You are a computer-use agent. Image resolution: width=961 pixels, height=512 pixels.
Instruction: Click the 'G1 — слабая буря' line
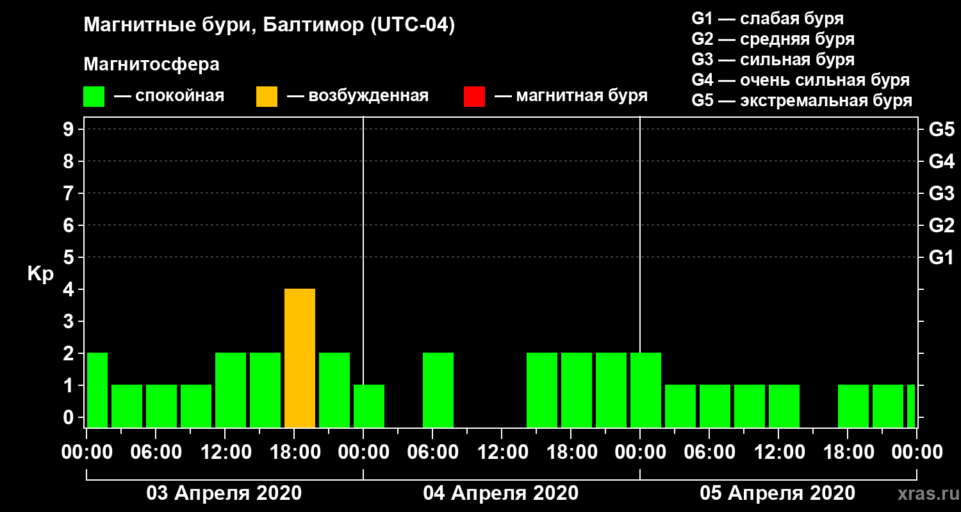click(x=768, y=19)
